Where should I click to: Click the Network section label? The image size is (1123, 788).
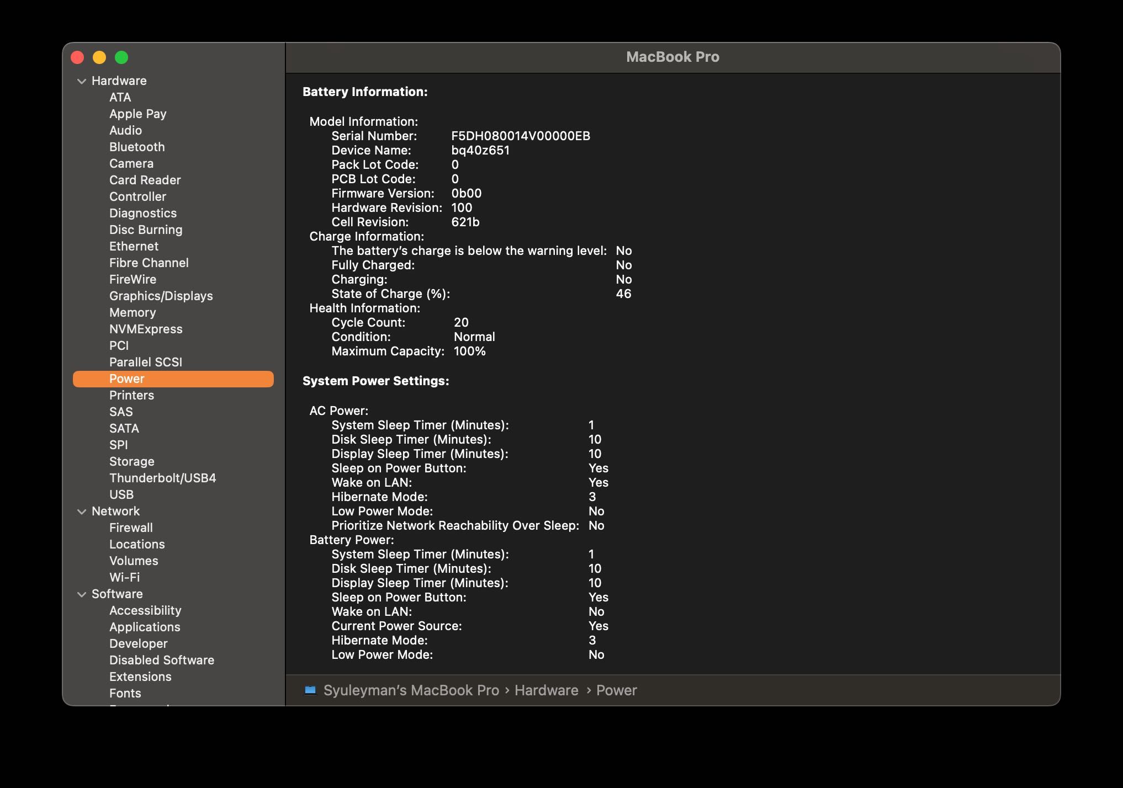[x=115, y=511]
